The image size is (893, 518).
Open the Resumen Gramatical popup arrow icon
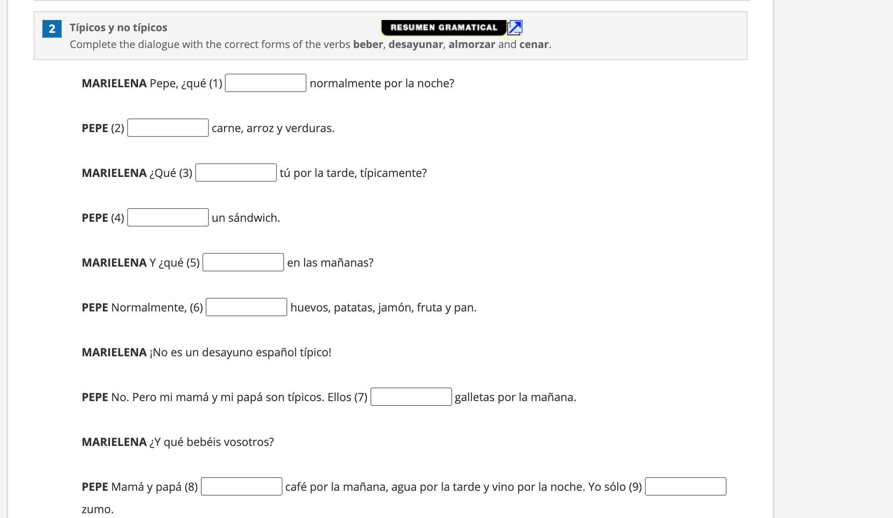pos(515,28)
